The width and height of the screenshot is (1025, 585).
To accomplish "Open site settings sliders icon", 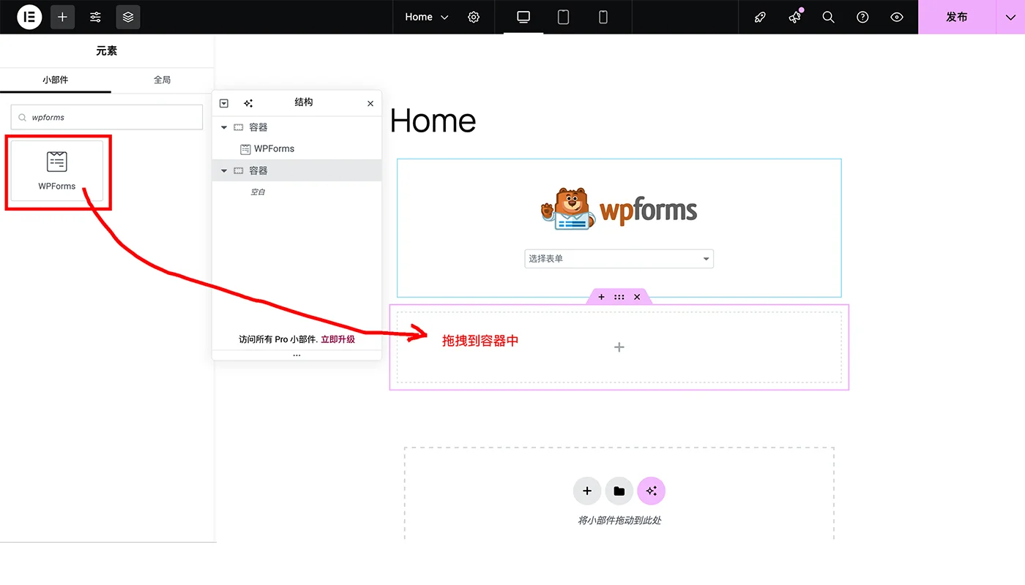I will 95,17.
